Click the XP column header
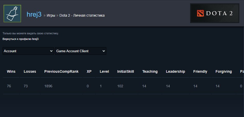This screenshot has width=244, height=117. click(89, 71)
